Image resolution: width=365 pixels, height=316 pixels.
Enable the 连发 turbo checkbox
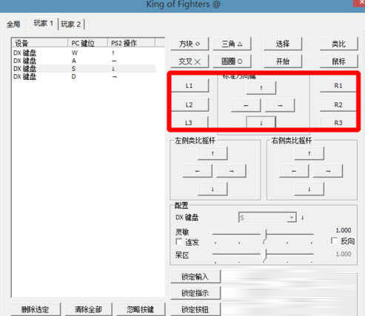(x=178, y=241)
